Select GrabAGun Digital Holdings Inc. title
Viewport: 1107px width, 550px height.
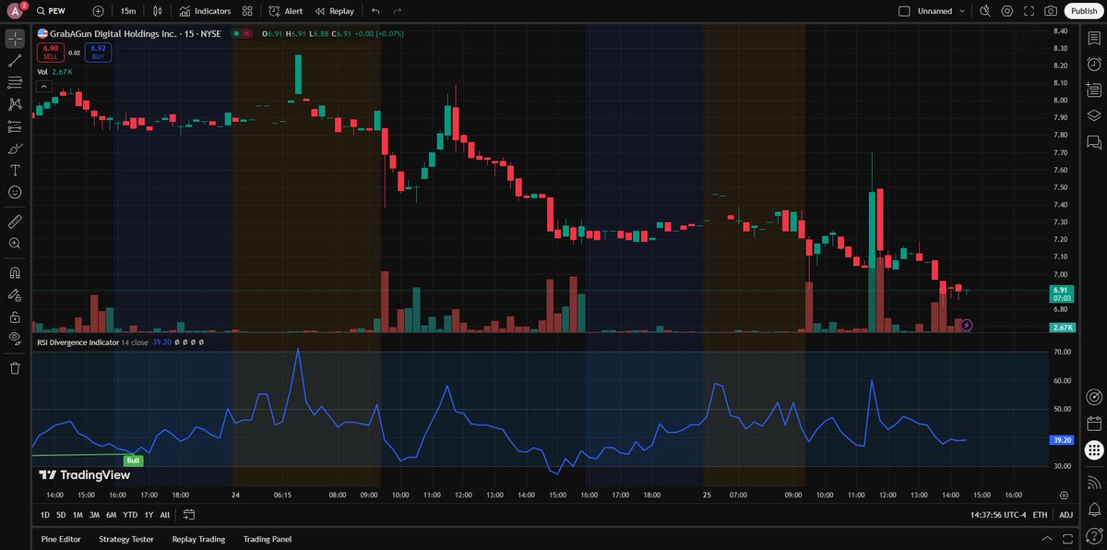click(x=114, y=33)
